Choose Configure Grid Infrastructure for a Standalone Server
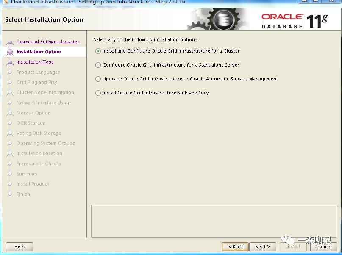This screenshot has width=342, height=255. pyautogui.click(x=98, y=65)
